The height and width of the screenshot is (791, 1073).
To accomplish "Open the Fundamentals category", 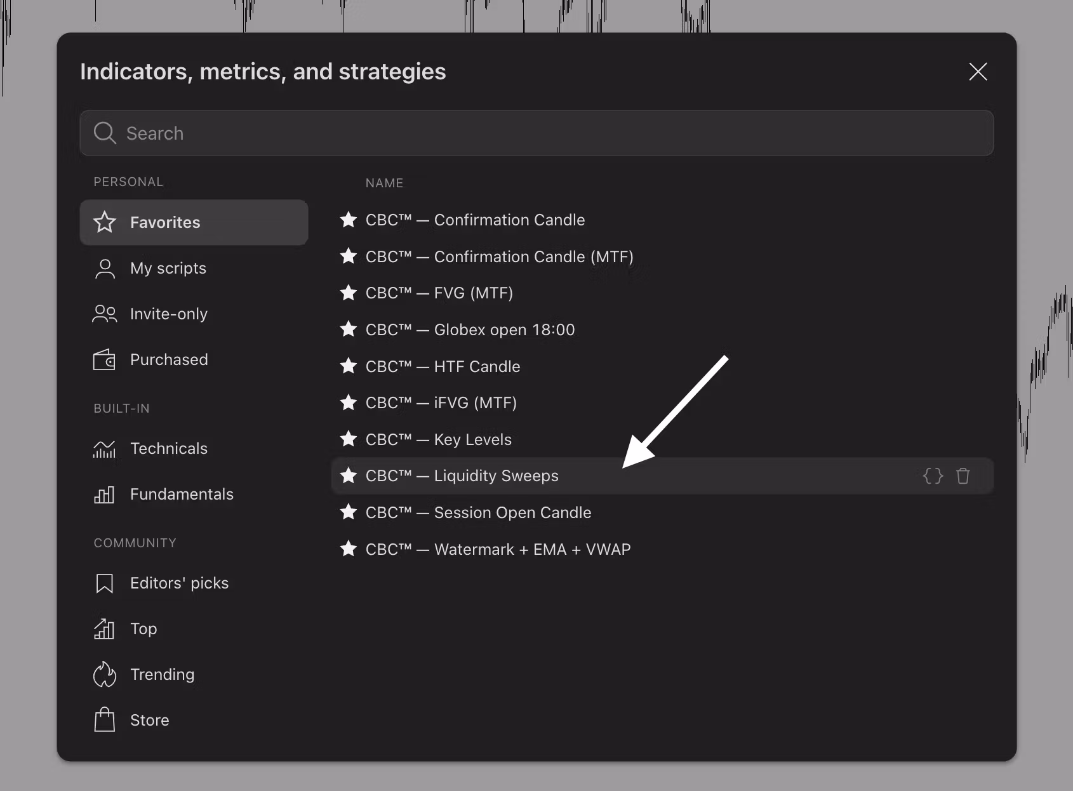I will tap(181, 495).
